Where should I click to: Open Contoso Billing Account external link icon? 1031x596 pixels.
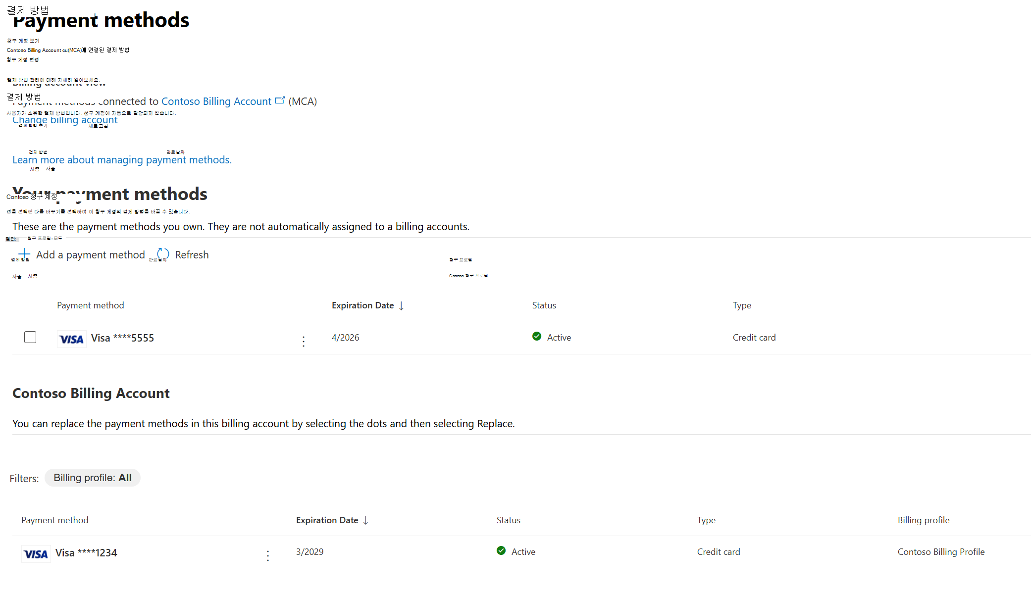click(x=280, y=100)
